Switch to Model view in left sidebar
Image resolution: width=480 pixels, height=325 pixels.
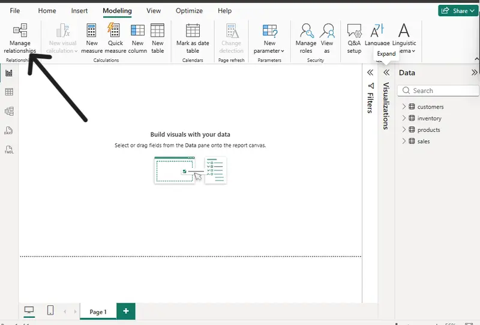9,111
